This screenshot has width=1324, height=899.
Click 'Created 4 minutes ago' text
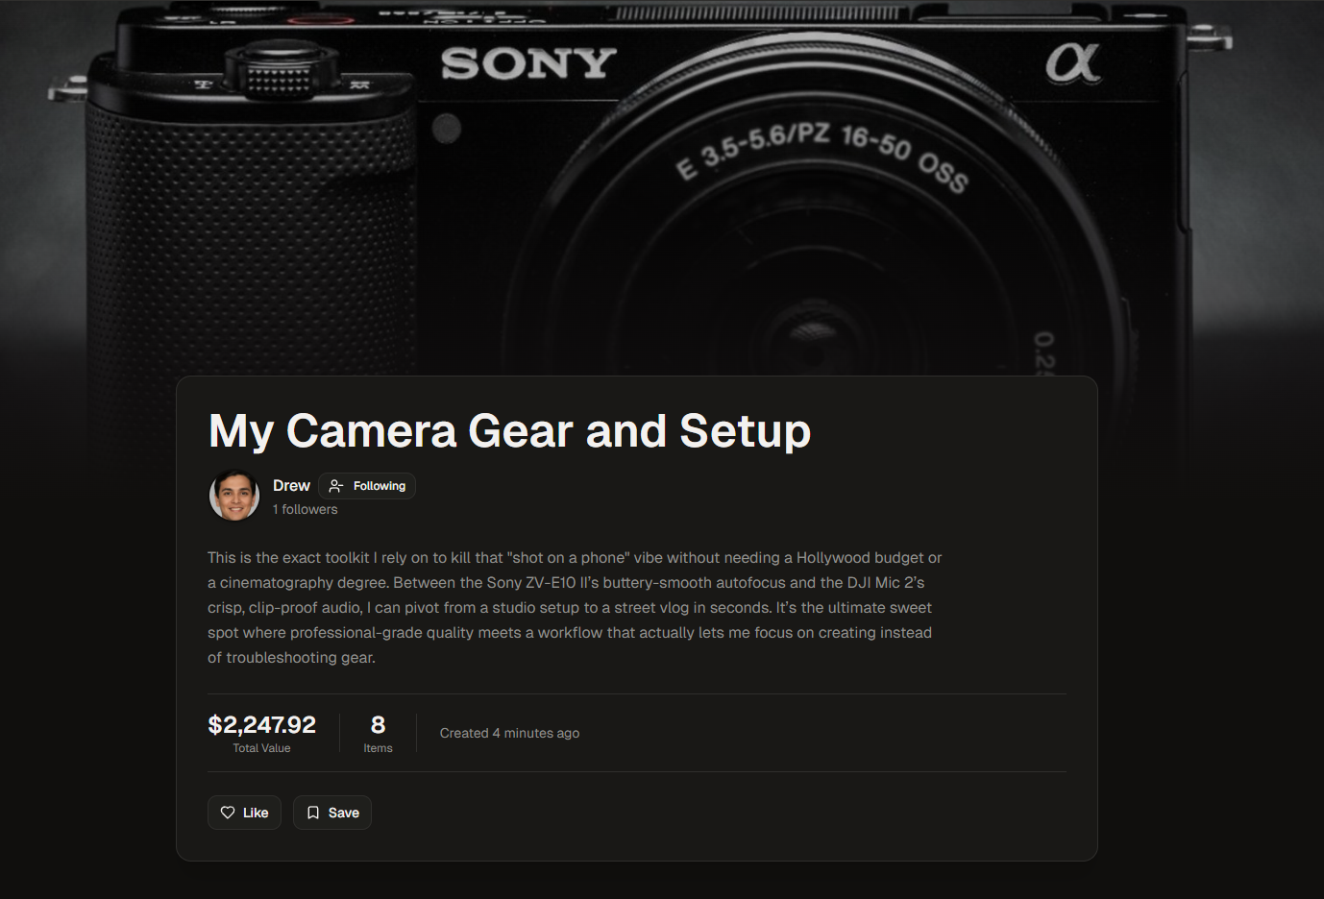[509, 733]
